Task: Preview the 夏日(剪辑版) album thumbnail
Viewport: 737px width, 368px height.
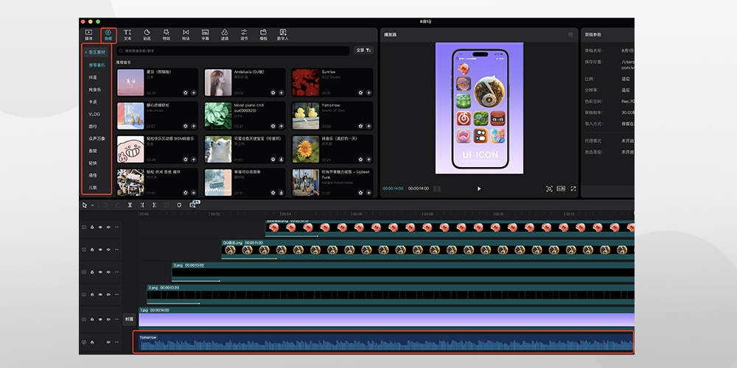Action: tap(130, 82)
